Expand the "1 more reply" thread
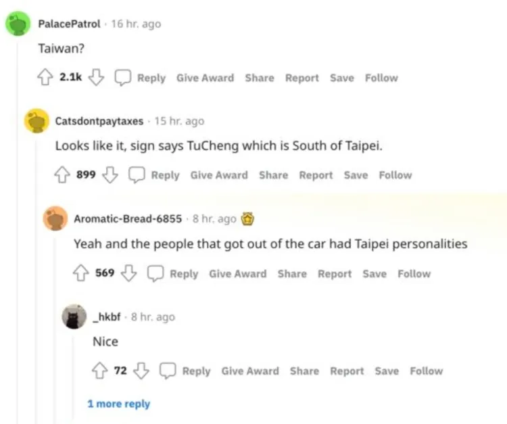The width and height of the screenshot is (507, 424). click(118, 404)
